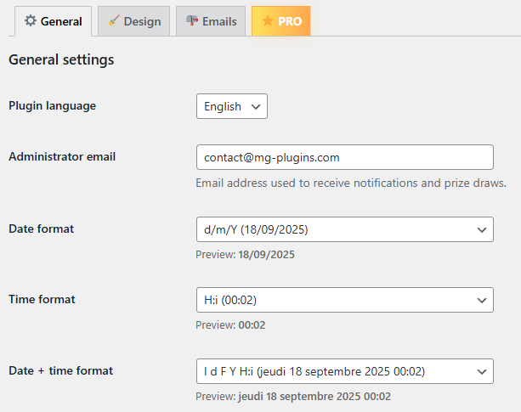Select the General tab label
Image resolution: width=521 pixels, height=412 pixels.
[61, 21]
